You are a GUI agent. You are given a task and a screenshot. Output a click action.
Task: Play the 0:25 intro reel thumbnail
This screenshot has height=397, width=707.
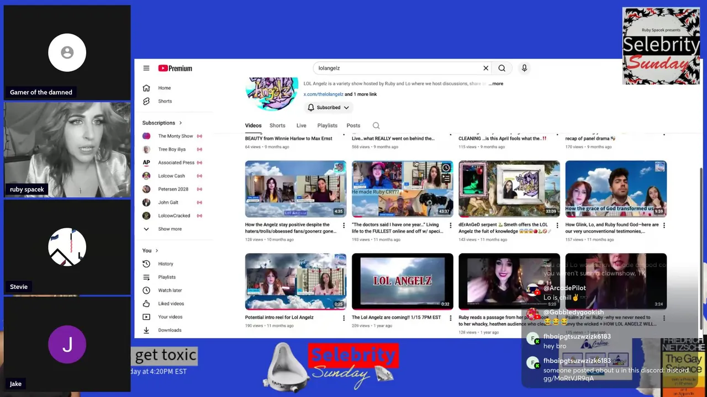coord(296,282)
